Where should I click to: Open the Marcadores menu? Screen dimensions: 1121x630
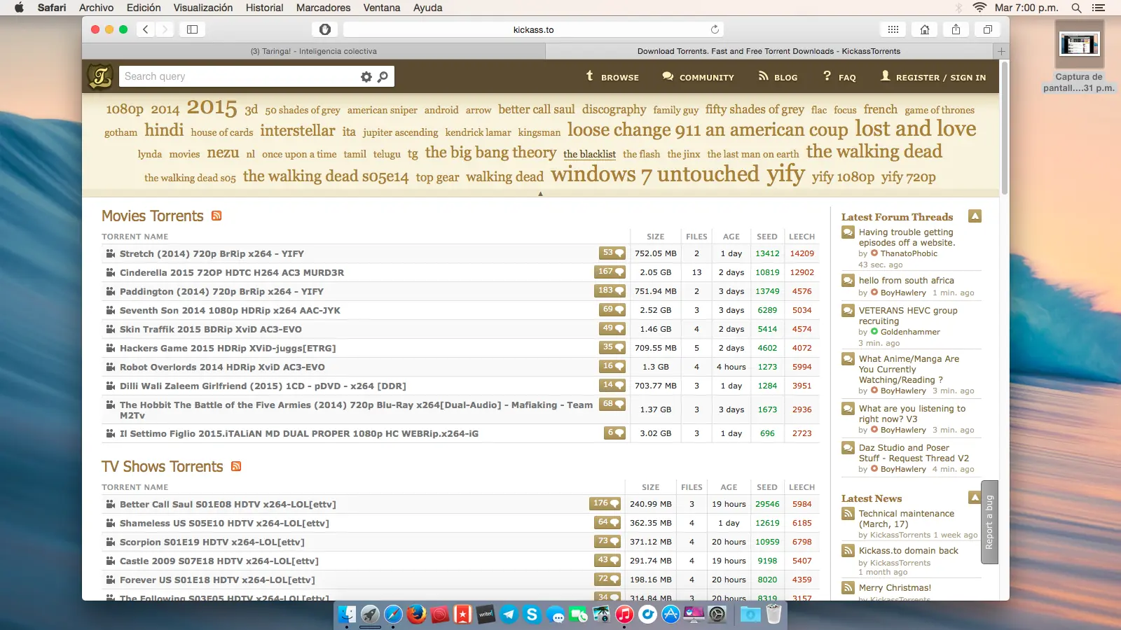[x=323, y=8]
